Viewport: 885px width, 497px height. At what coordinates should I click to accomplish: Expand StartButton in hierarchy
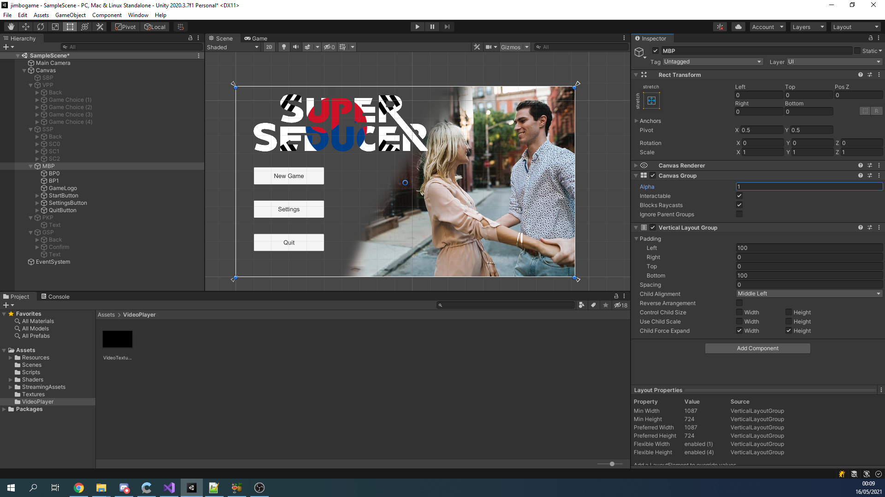pyautogui.click(x=37, y=196)
